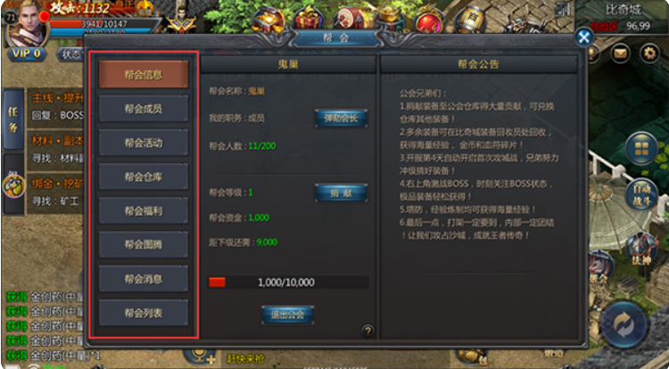Open the treasure chest icon at top

tap(268, 20)
